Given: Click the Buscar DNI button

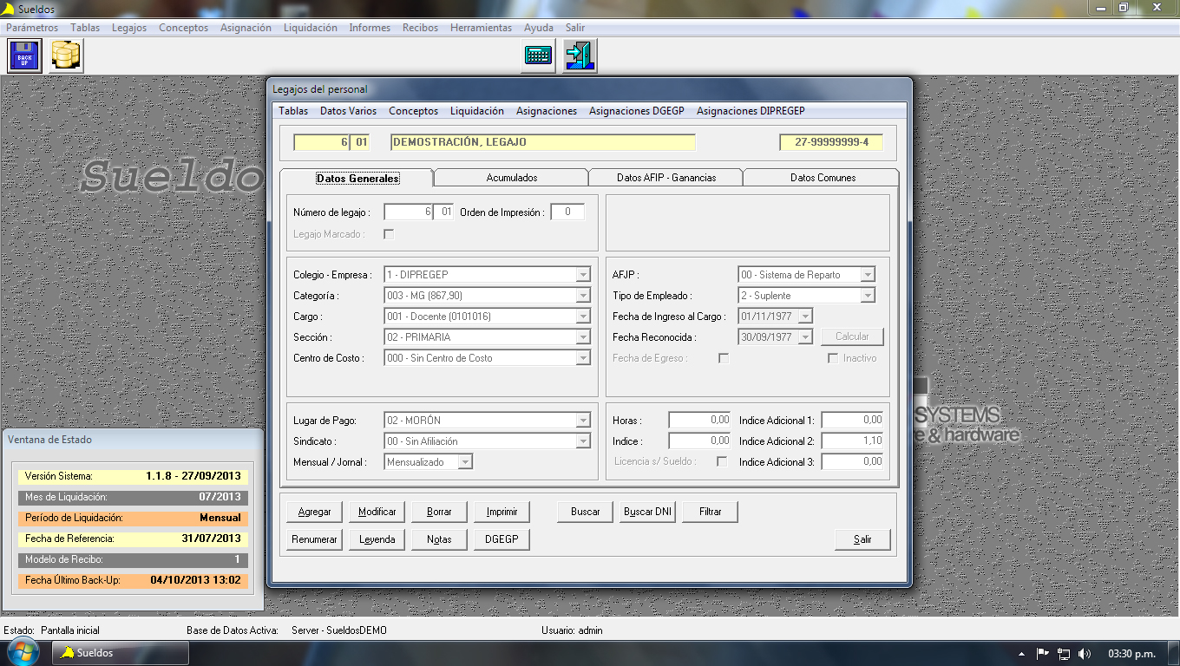Looking at the screenshot, I should [x=648, y=512].
